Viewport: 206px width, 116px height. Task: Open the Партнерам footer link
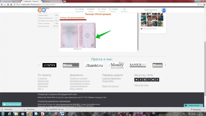click(43, 86)
